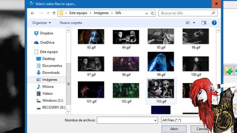This screenshot has width=237, height=133.
Task: Close the Select video files dialog
Action: (x=216, y=4)
